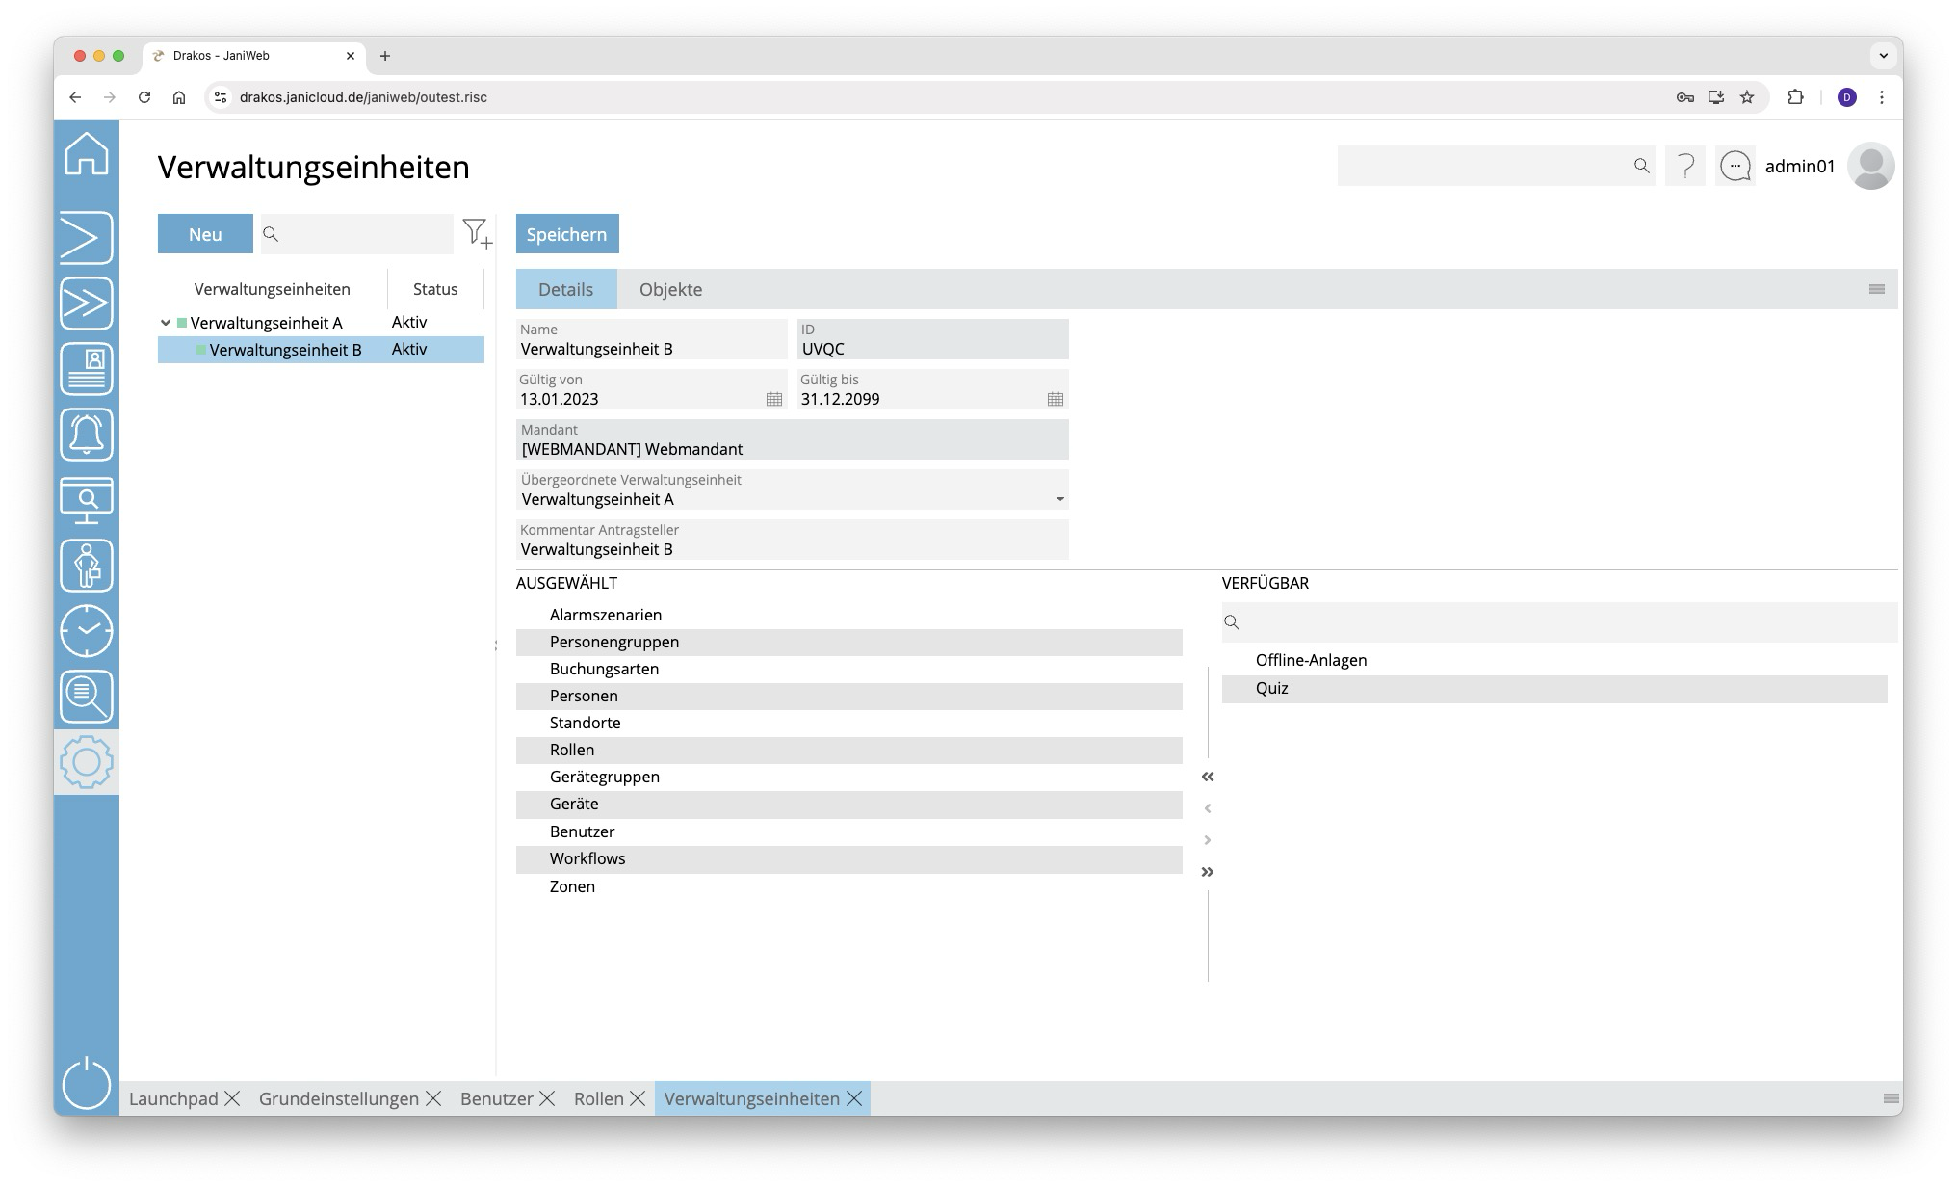1957x1187 pixels.
Task: Click the Speichern button
Action: coord(567,234)
